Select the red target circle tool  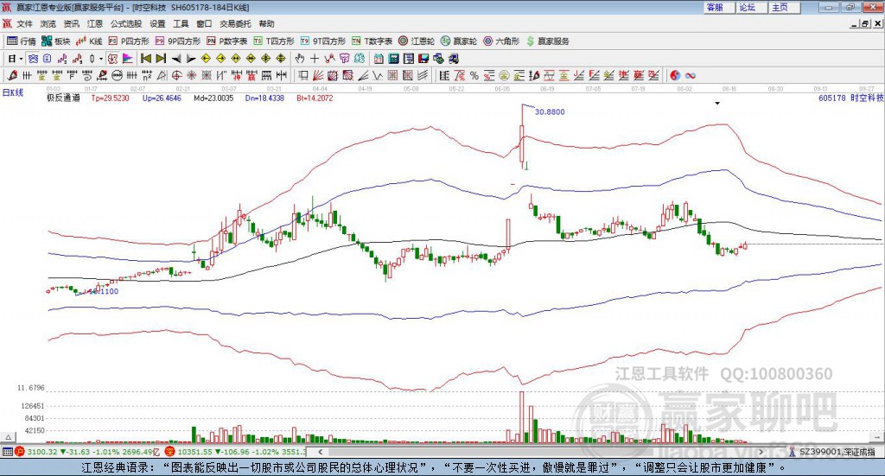coord(176,75)
